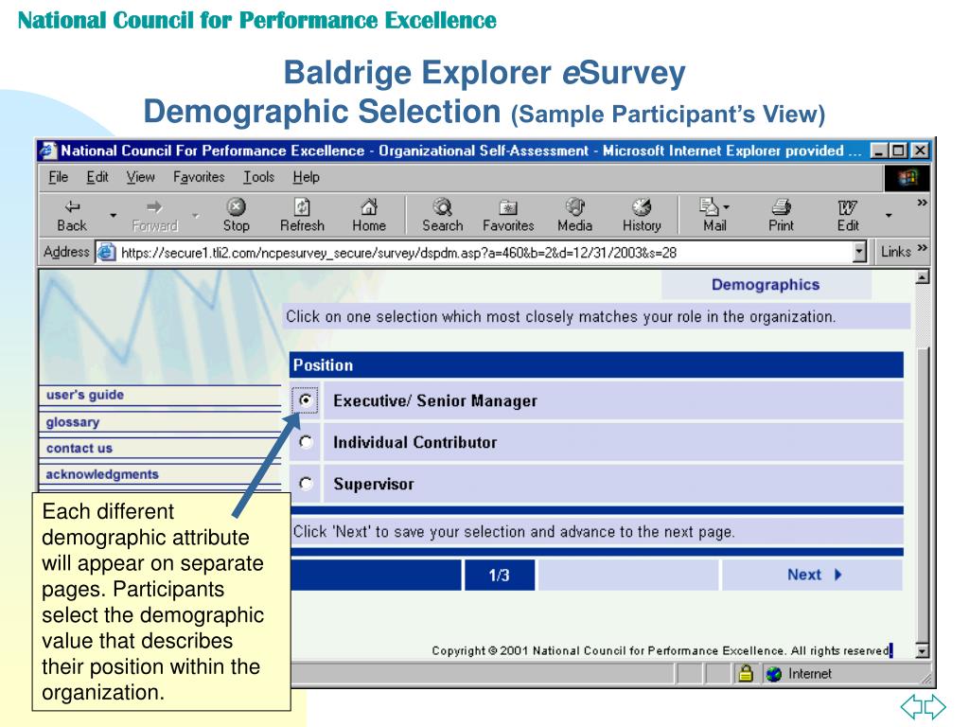Expand toolbar overflow chevron beside Edit
The image size is (969, 727).
click(922, 203)
